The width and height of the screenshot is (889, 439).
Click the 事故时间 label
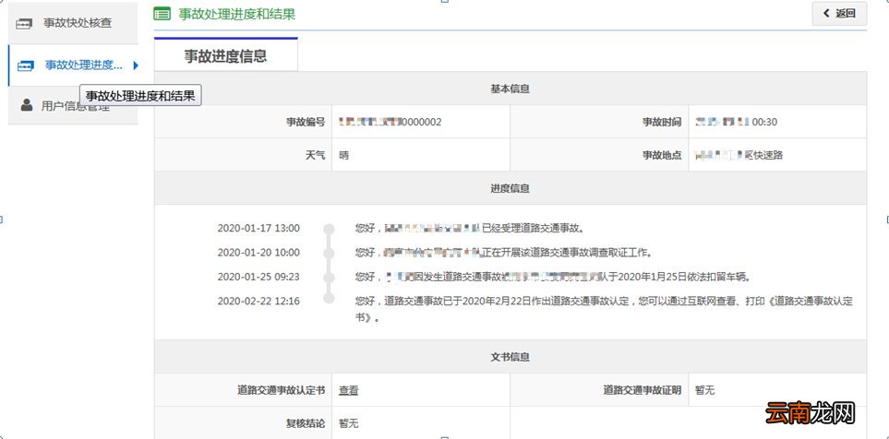point(662,122)
